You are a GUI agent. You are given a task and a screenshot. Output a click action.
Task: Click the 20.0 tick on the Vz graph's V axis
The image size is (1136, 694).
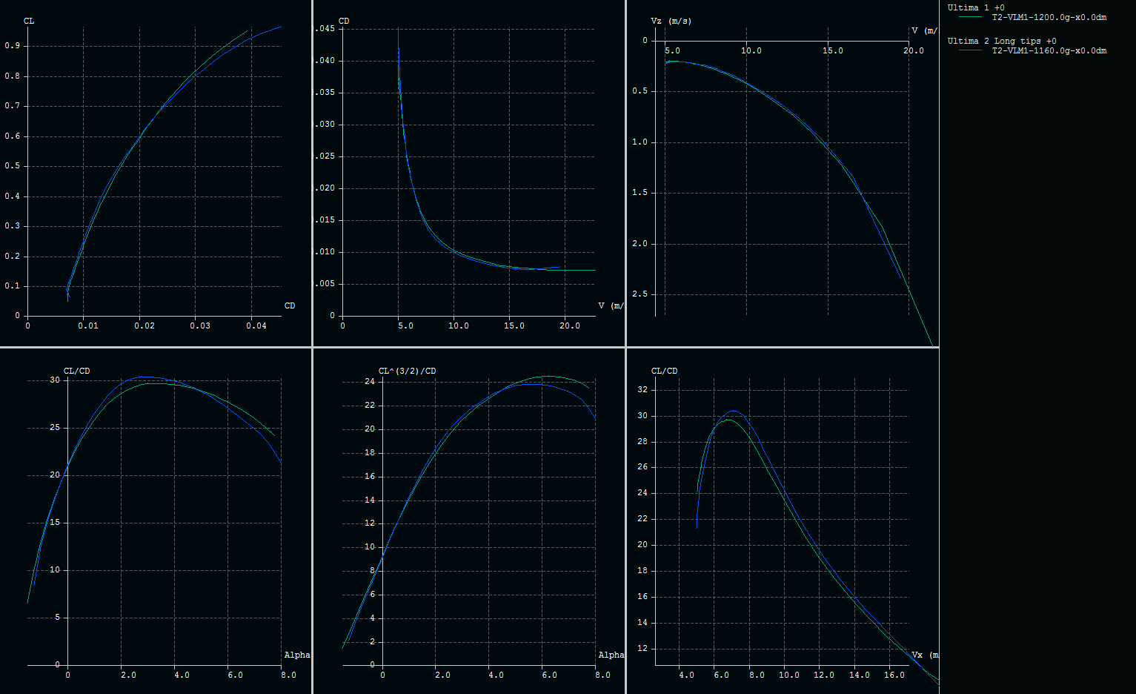pyautogui.click(x=913, y=50)
